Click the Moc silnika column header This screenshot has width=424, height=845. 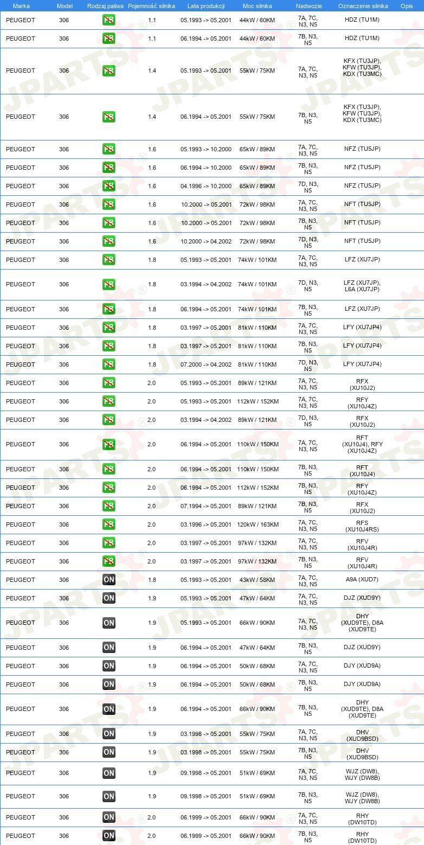pyautogui.click(x=258, y=5)
